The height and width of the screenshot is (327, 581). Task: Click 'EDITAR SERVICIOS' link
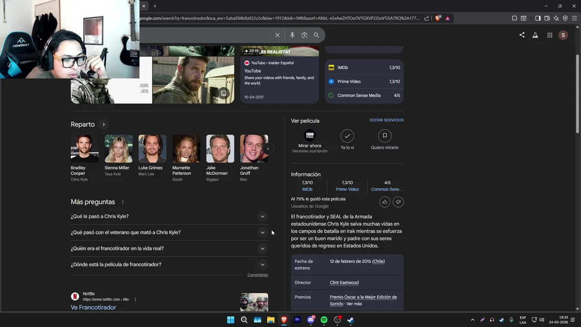387,120
